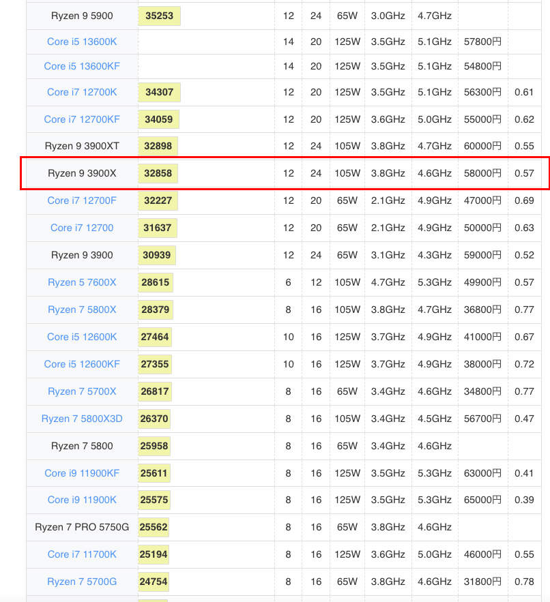
Task: Open the Core i5 13600K link
Action: 82,42
